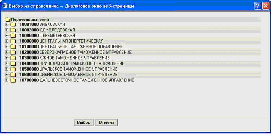Expand the 10100000 ЦЕНТРАЛЬНОЕ ТАМОЖЕННОЕ УПРАВЛЕНИЕ node
This screenshot has height=134, width=271.
(x=7, y=47)
